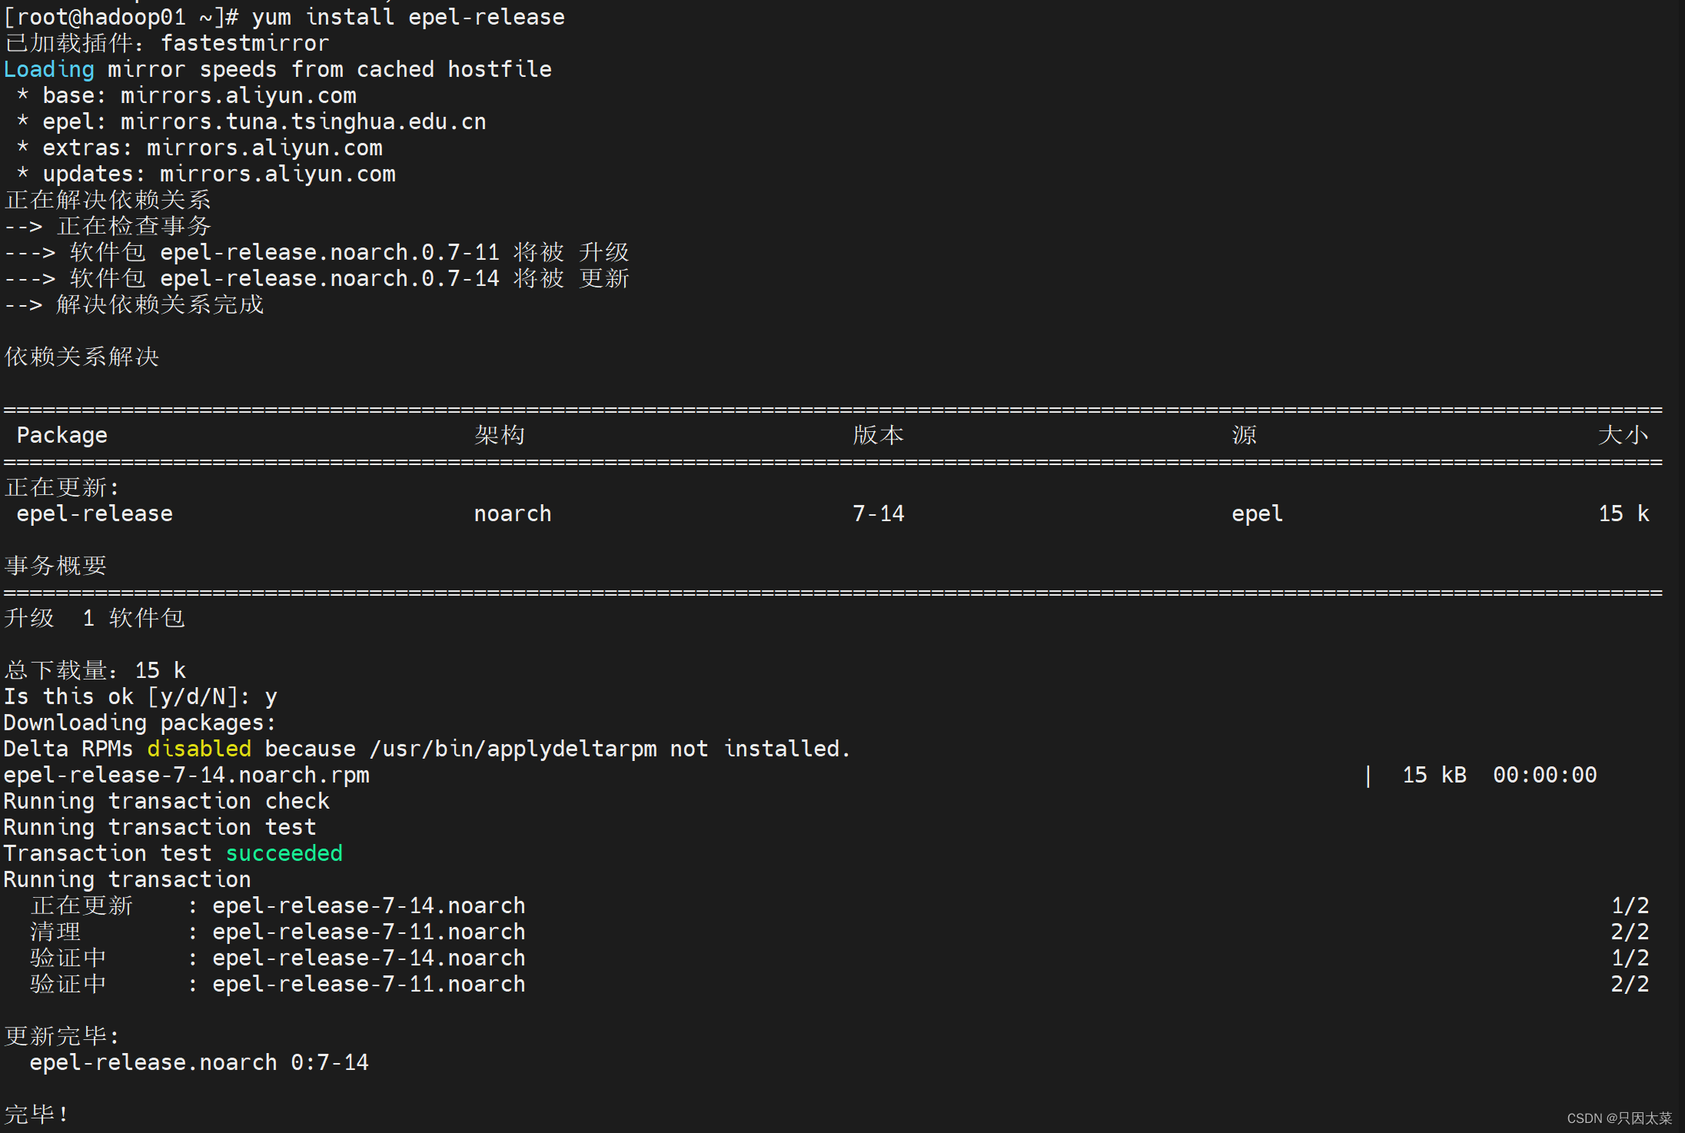This screenshot has width=1685, height=1133.
Task: Click the 'epel' source cell
Action: (x=1258, y=513)
